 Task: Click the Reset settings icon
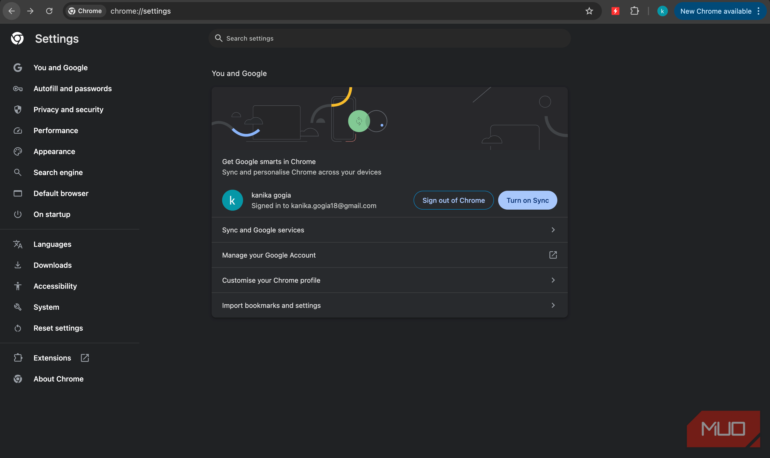click(18, 328)
